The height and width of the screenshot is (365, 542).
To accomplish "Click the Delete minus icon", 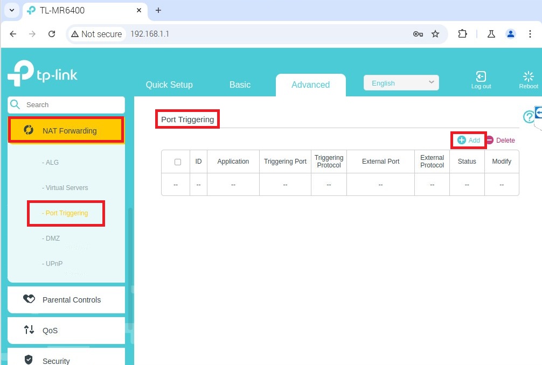I will click(490, 141).
